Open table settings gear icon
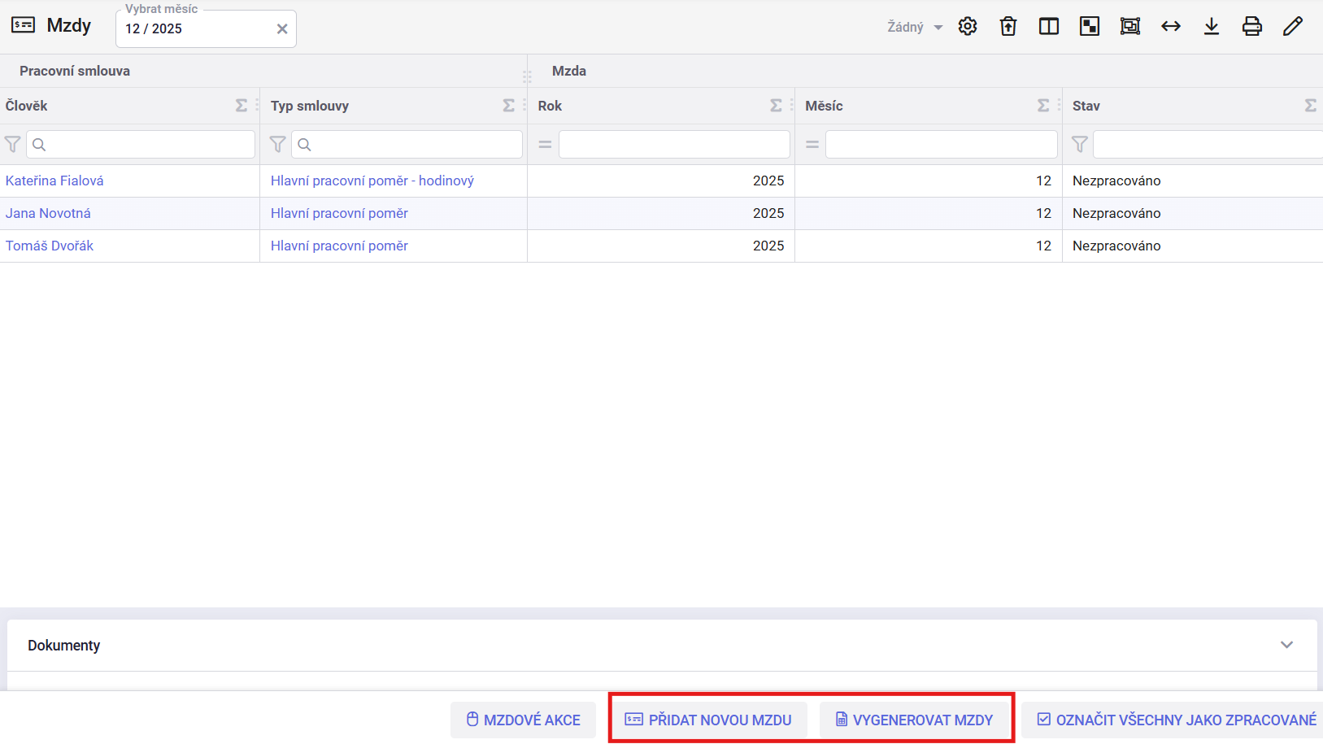 point(968,27)
